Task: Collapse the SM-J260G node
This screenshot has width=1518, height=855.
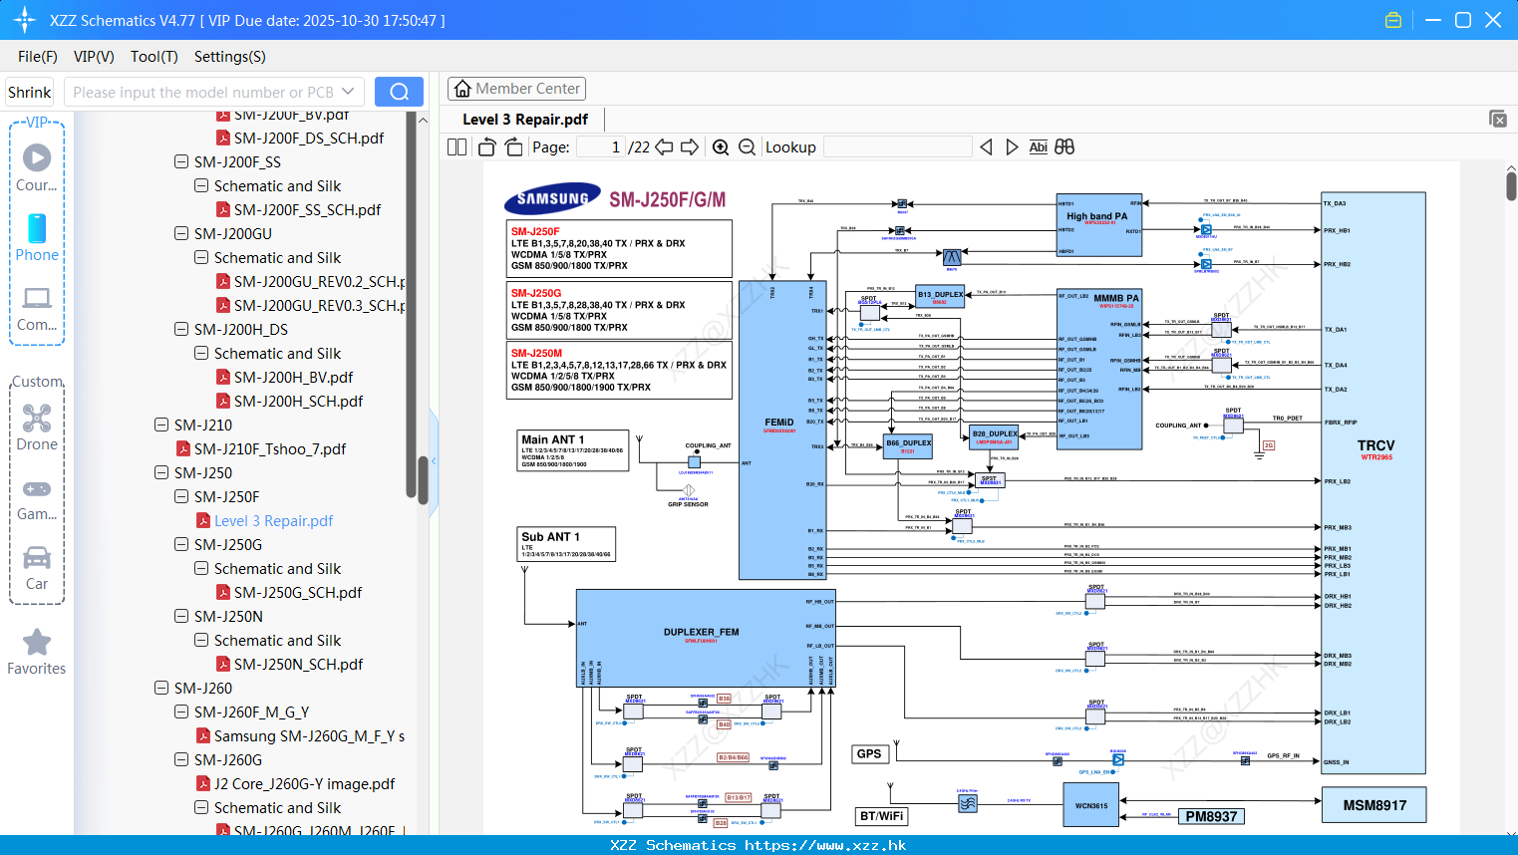Action: click(x=181, y=759)
